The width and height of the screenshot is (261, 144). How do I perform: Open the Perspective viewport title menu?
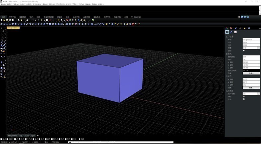tap(13, 28)
